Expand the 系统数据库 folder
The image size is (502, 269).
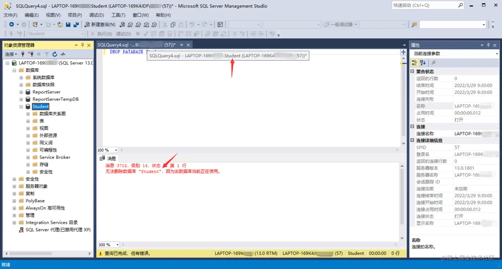(21, 78)
